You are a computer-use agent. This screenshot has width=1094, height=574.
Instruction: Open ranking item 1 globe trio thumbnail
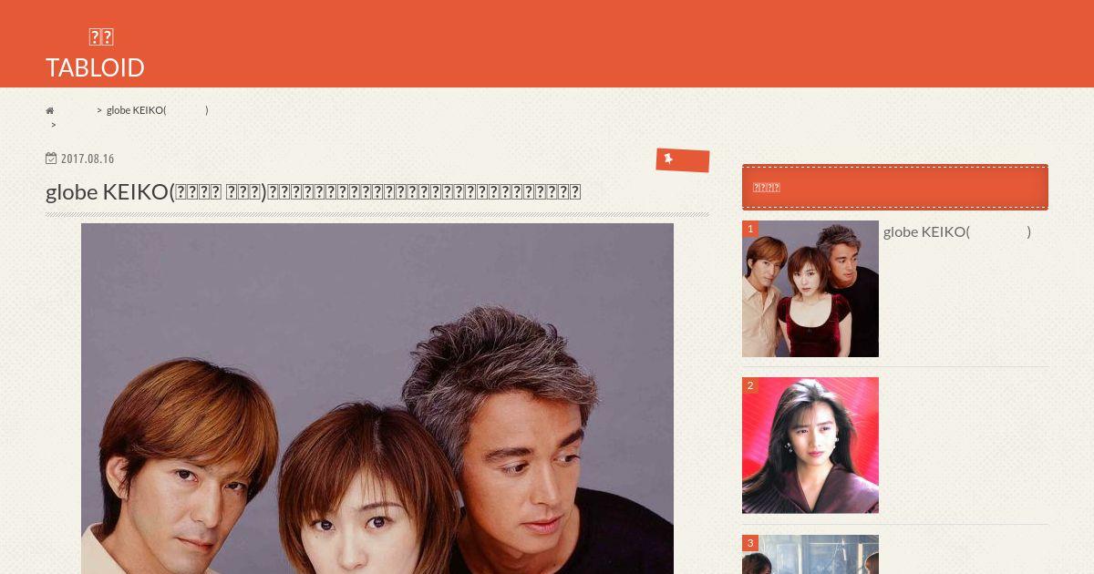tap(810, 289)
